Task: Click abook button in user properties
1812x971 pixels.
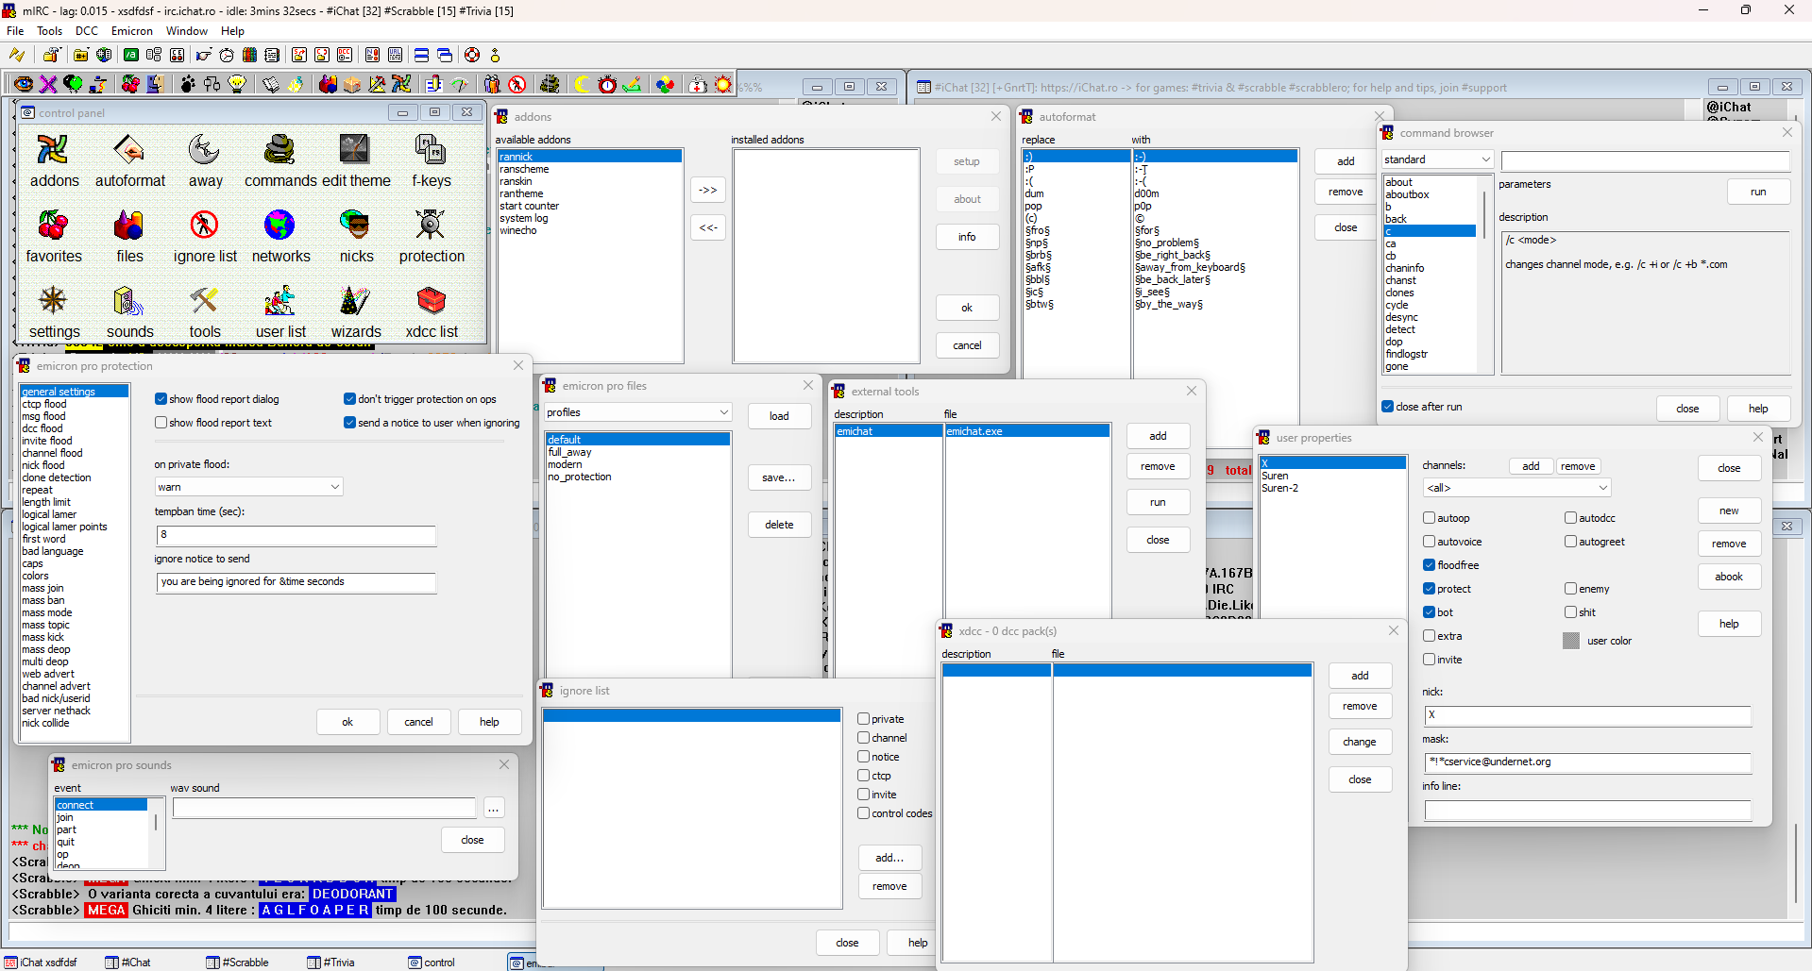Action: (x=1729, y=577)
